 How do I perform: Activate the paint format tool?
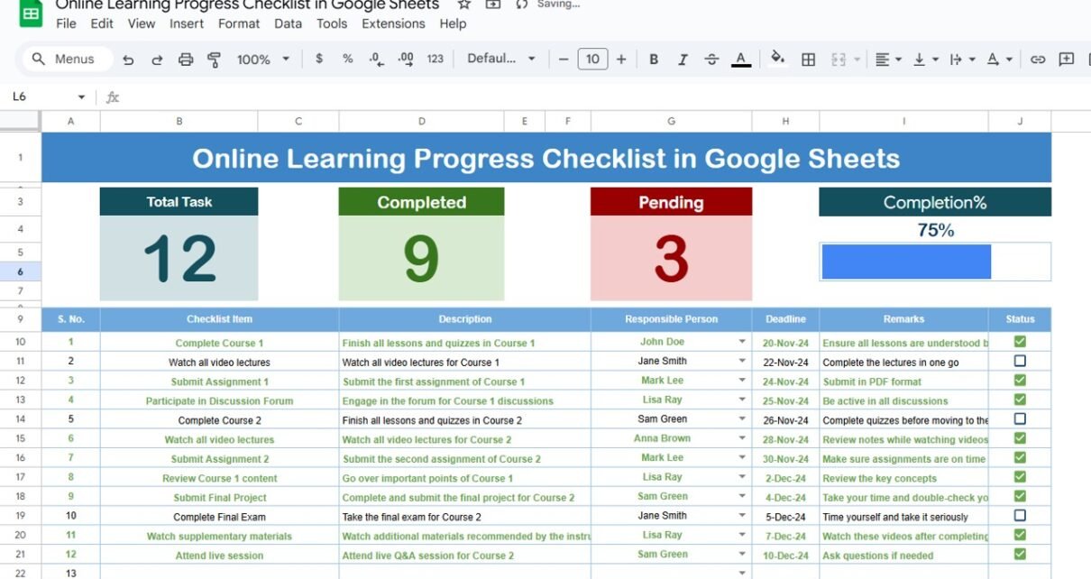point(215,60)
